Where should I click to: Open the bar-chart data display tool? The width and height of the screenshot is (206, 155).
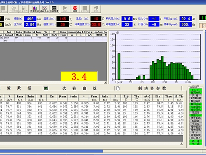click(35, 9)
